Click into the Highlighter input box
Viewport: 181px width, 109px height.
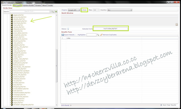(x=91, y=35)
